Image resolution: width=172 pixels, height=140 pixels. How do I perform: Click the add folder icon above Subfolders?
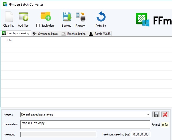pyautogui.click(x=46, y=16)
